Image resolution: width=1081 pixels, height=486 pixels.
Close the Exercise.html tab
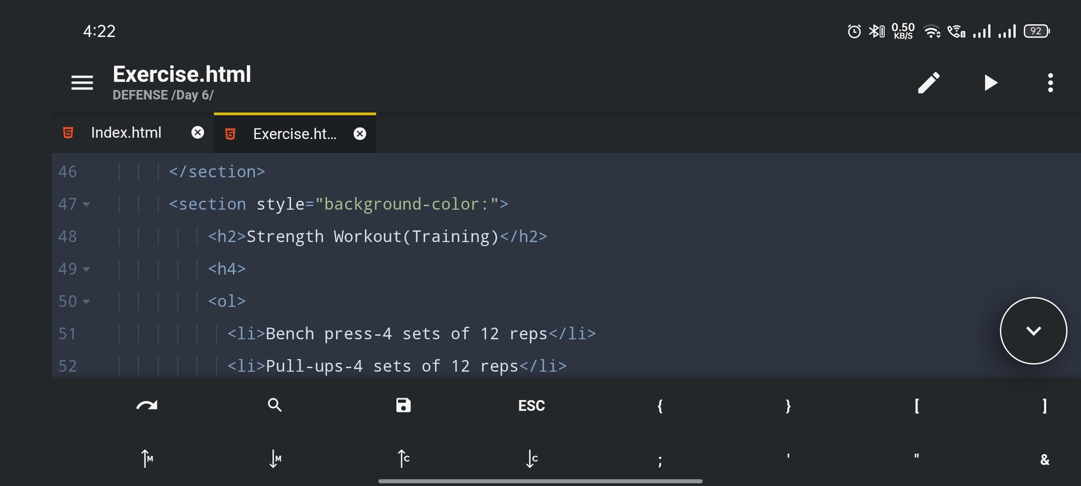pos(359,134)
